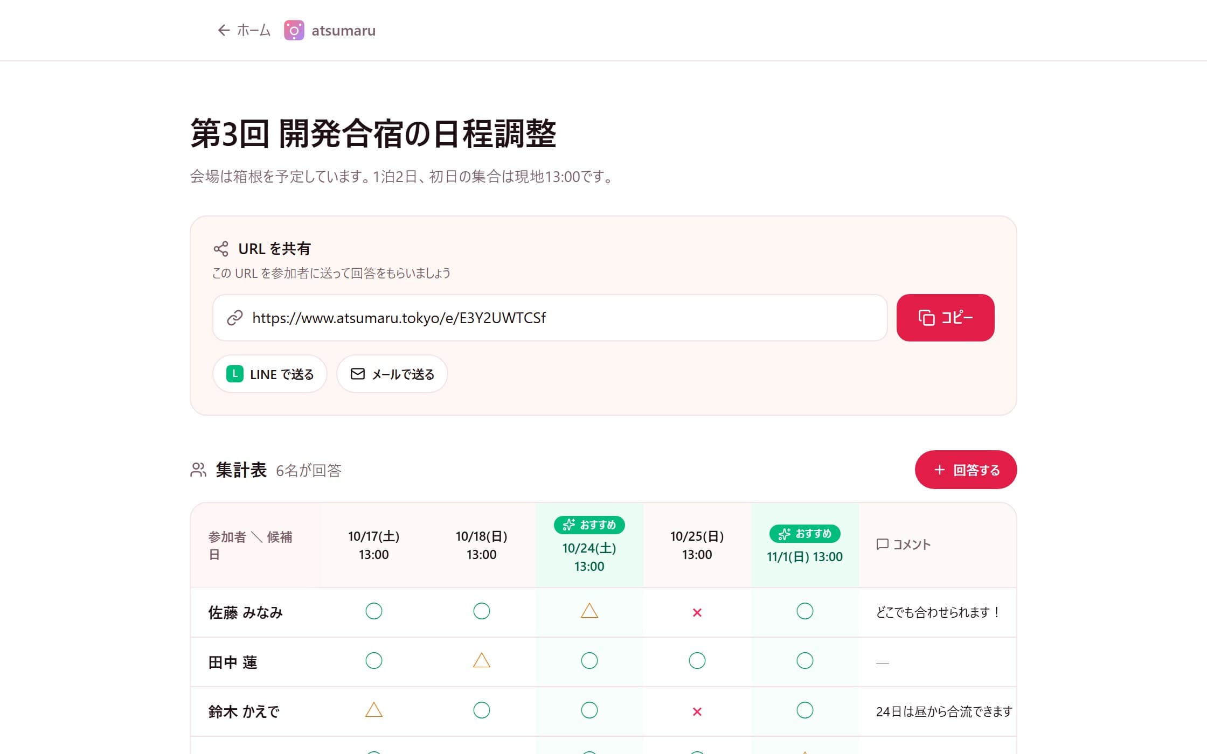
Task: Click 佐藤 みなみ's cross for 10/25(日)
Action: pos(697,612)
